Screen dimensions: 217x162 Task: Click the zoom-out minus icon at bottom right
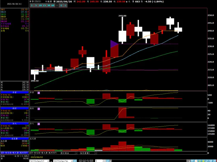200,161
